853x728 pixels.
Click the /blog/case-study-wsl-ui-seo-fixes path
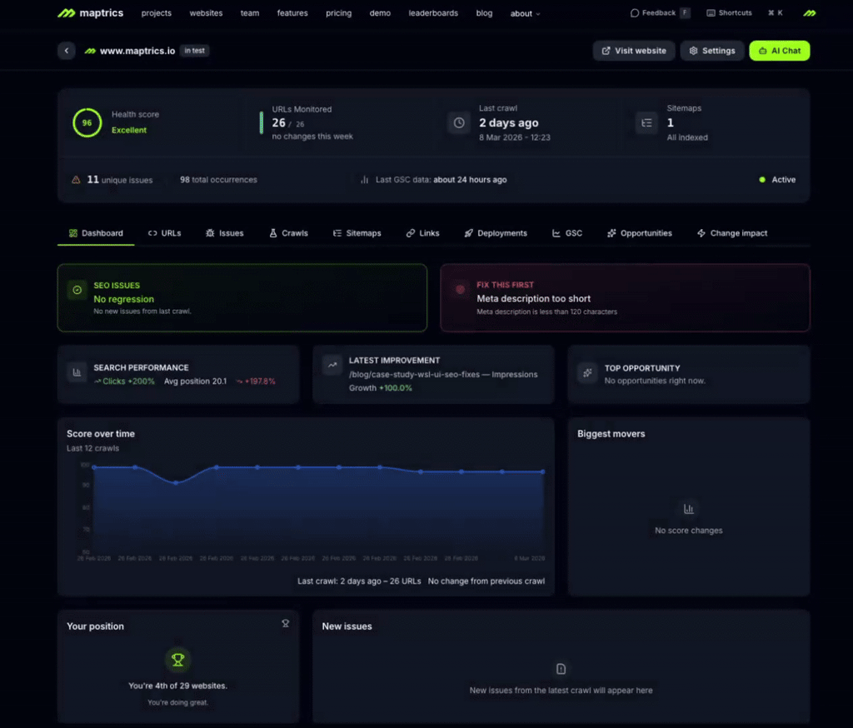click(415, 374)
